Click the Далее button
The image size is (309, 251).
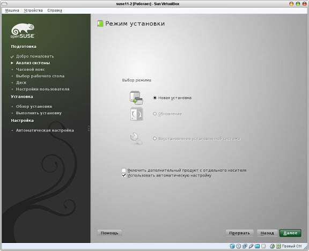click(290, 233)
